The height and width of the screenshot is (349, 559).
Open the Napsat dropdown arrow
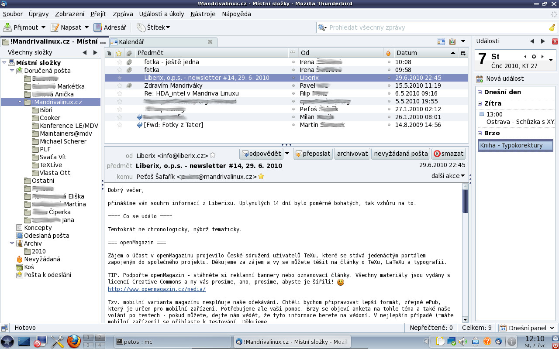pyautogui.click(x=86, y=27)
